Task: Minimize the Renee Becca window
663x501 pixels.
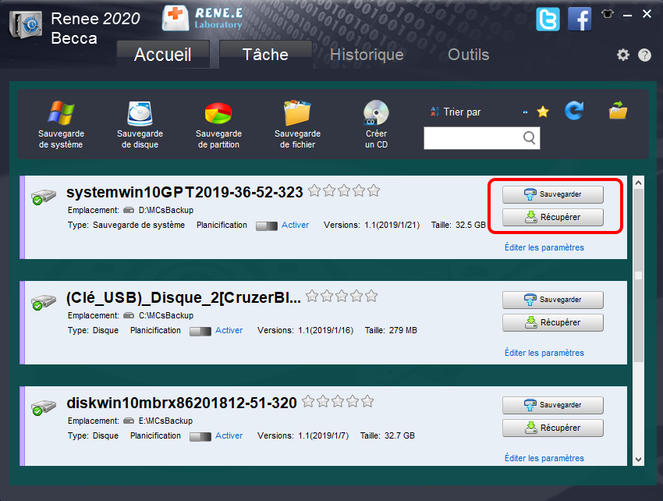Action: tap(627, 15)
